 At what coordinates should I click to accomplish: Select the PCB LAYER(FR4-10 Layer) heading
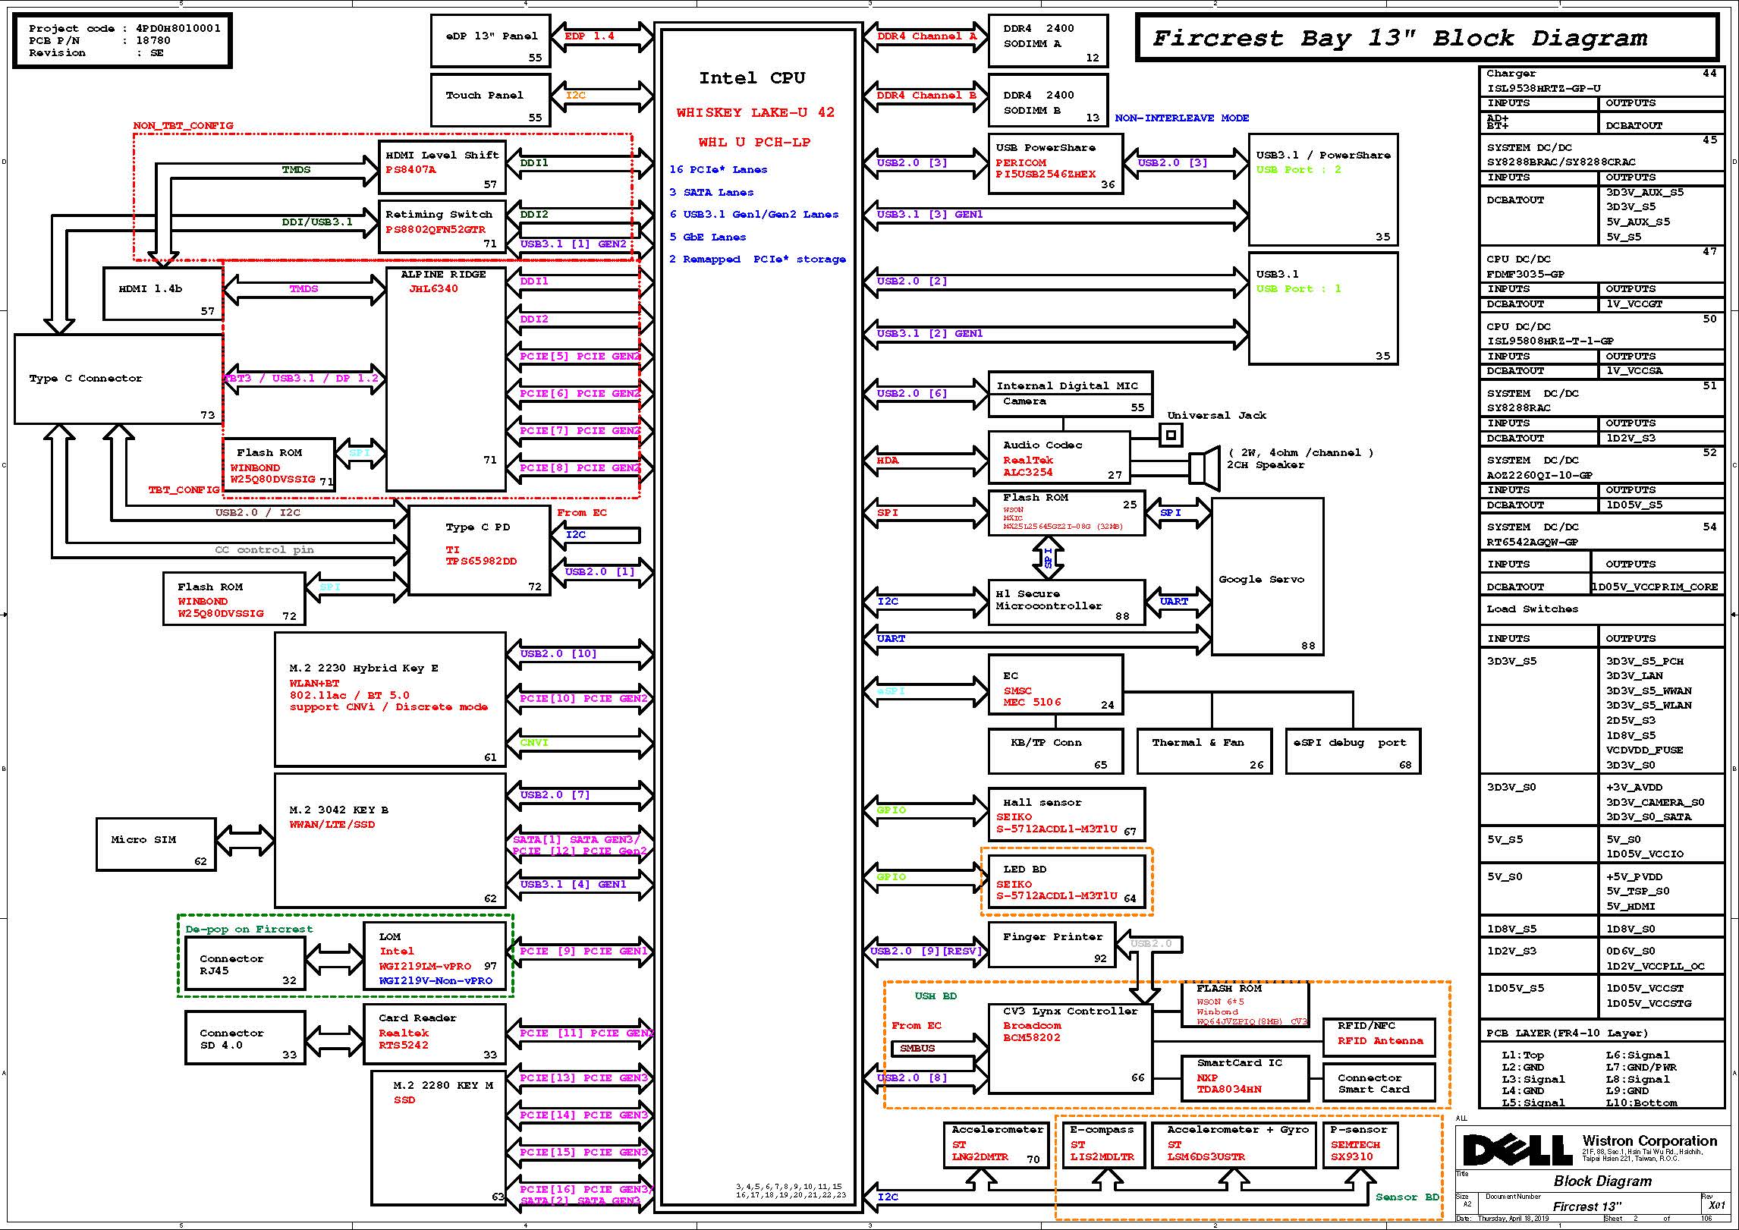coord(1567,1033)
